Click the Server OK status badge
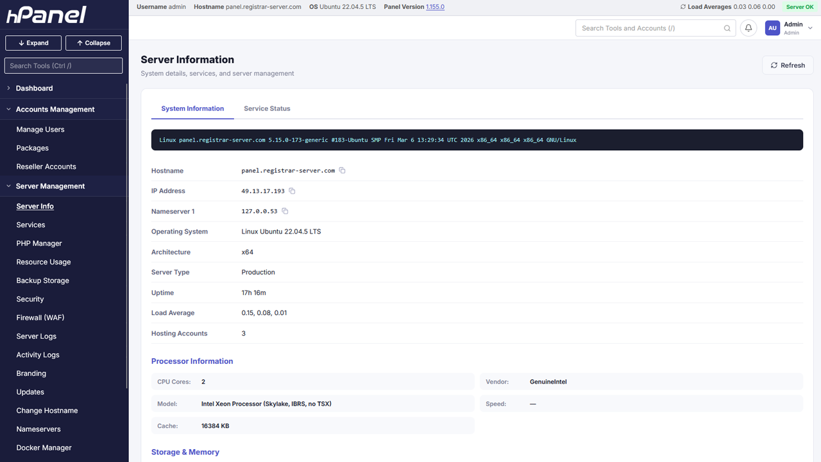This screenshot has height=462, width=821. click(800, 7)
